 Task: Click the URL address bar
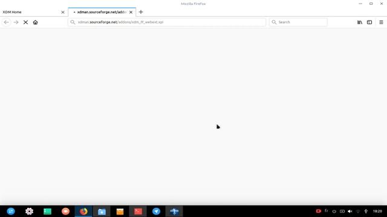[167, 22]
